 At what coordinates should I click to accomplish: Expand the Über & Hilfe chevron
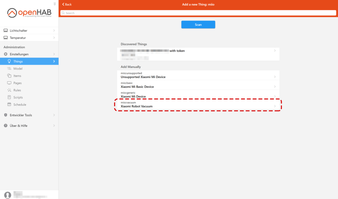pos(54,126)
